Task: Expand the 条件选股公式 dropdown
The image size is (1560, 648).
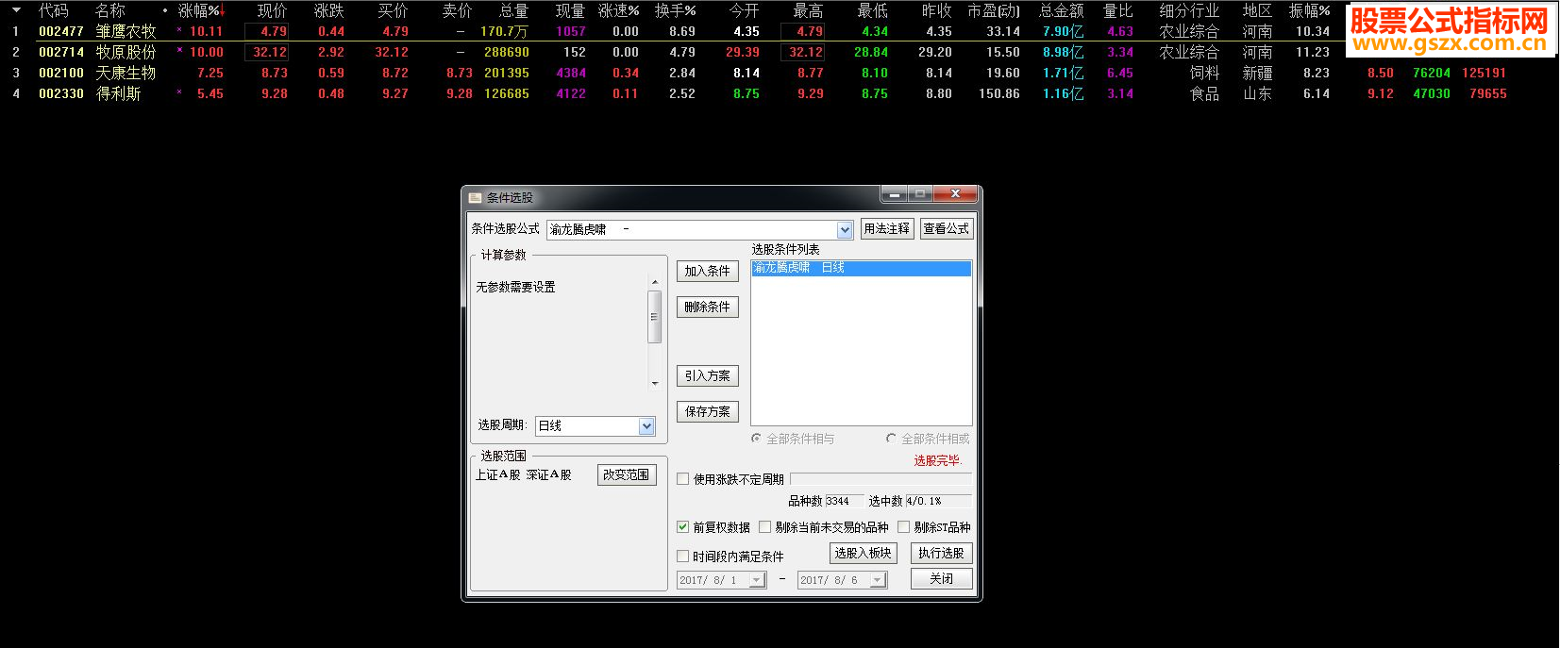Action: click(x=845, y=229)
